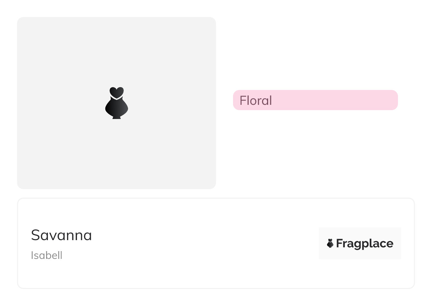Click the lower area of the product image card
This screenshot has width=432, height=306.
coord(117,166)
